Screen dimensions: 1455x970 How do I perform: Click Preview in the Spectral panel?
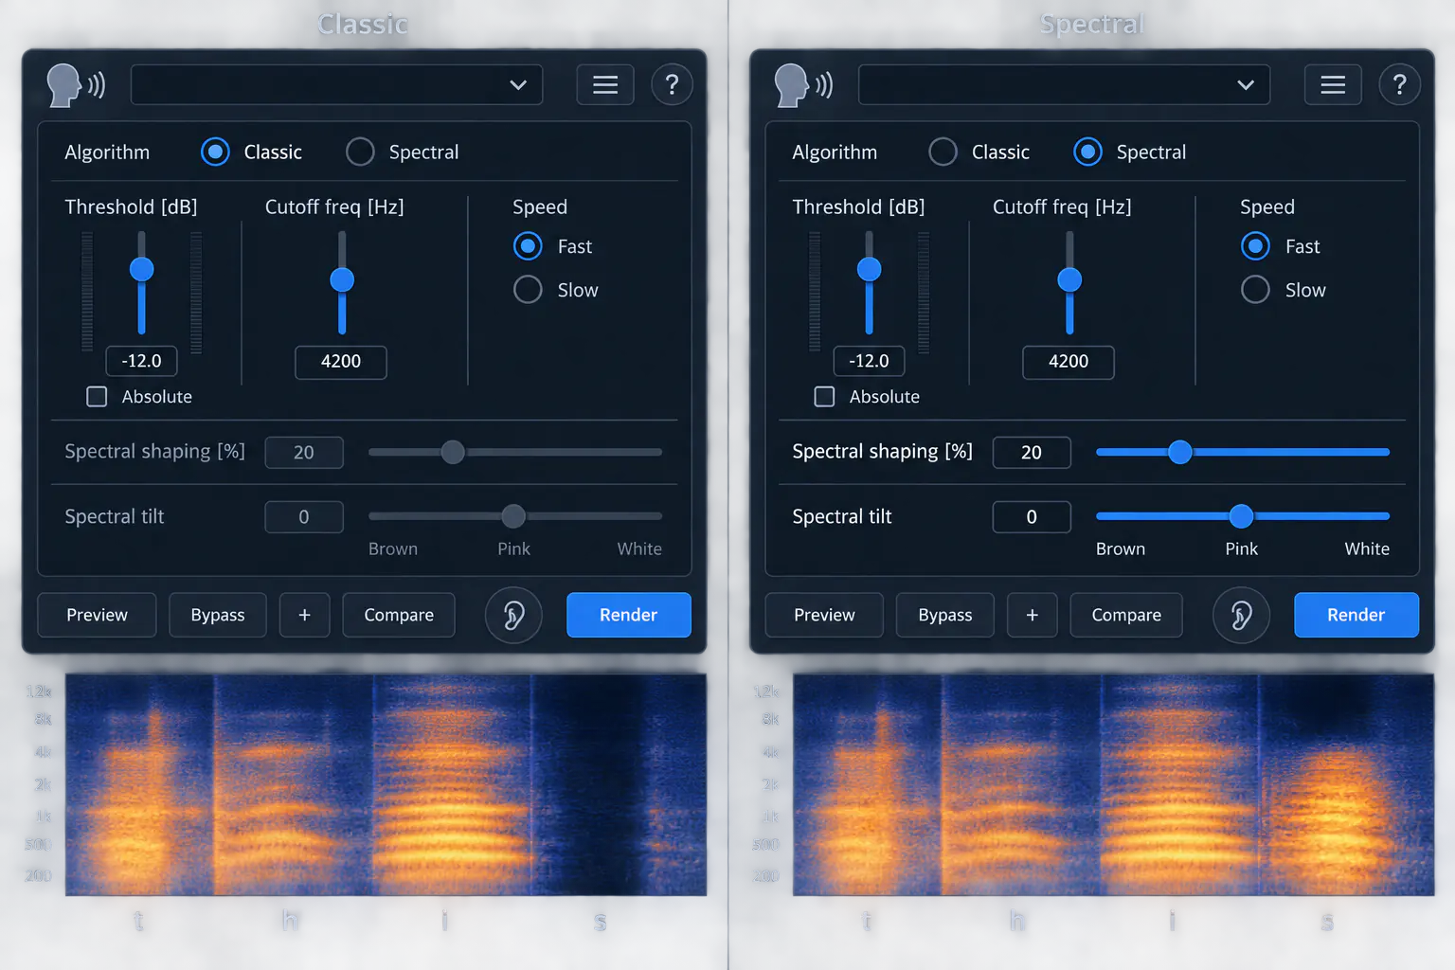tap(824, 616)
